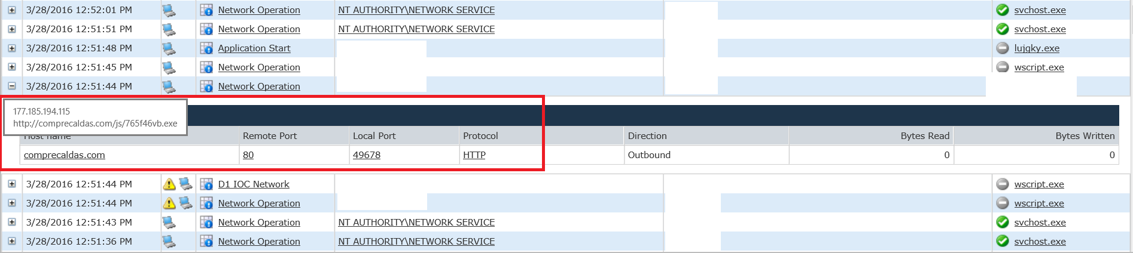
Task: Open the comprecaldas.com host name link
Action: pos(65,155)
